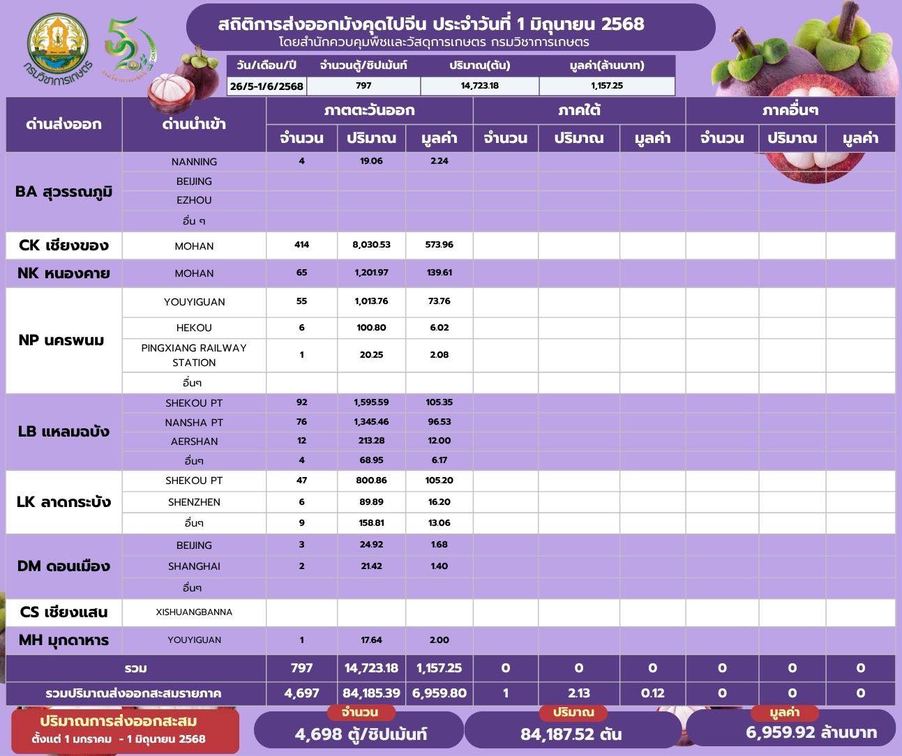This screenshot has width=902, height=756.
Task: Click the 'HEKOU' destination cell
Action: click(x=194, y=328)
